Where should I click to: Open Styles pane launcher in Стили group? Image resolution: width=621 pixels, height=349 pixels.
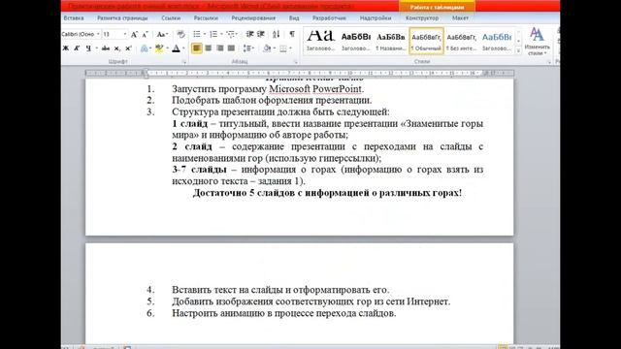[549, 62]
